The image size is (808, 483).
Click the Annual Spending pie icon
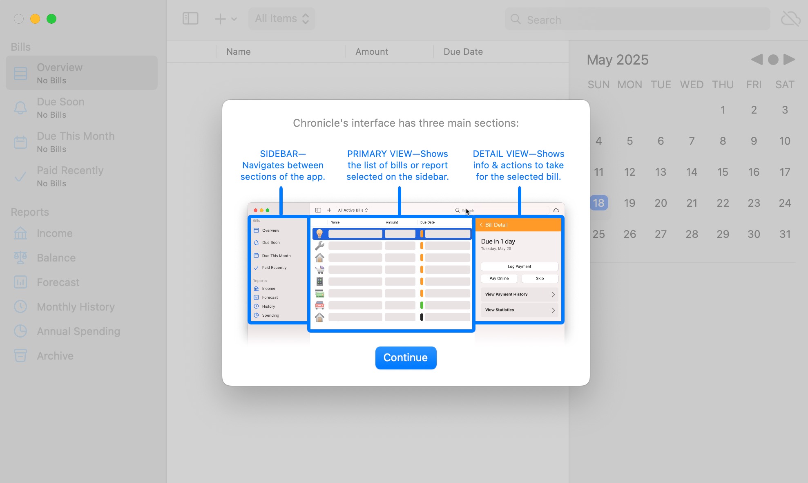tap(20, 331)
